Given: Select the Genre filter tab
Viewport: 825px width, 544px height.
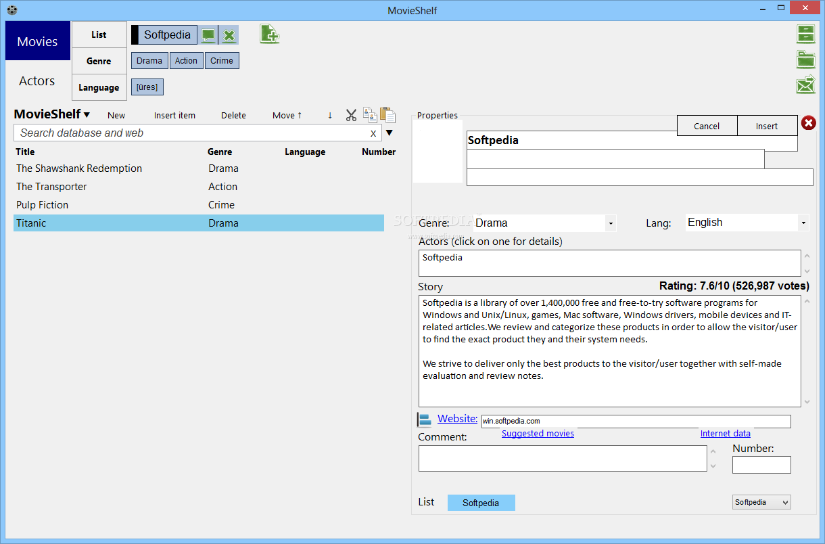Looking at the screenshot, I should (x=99, y=61).
